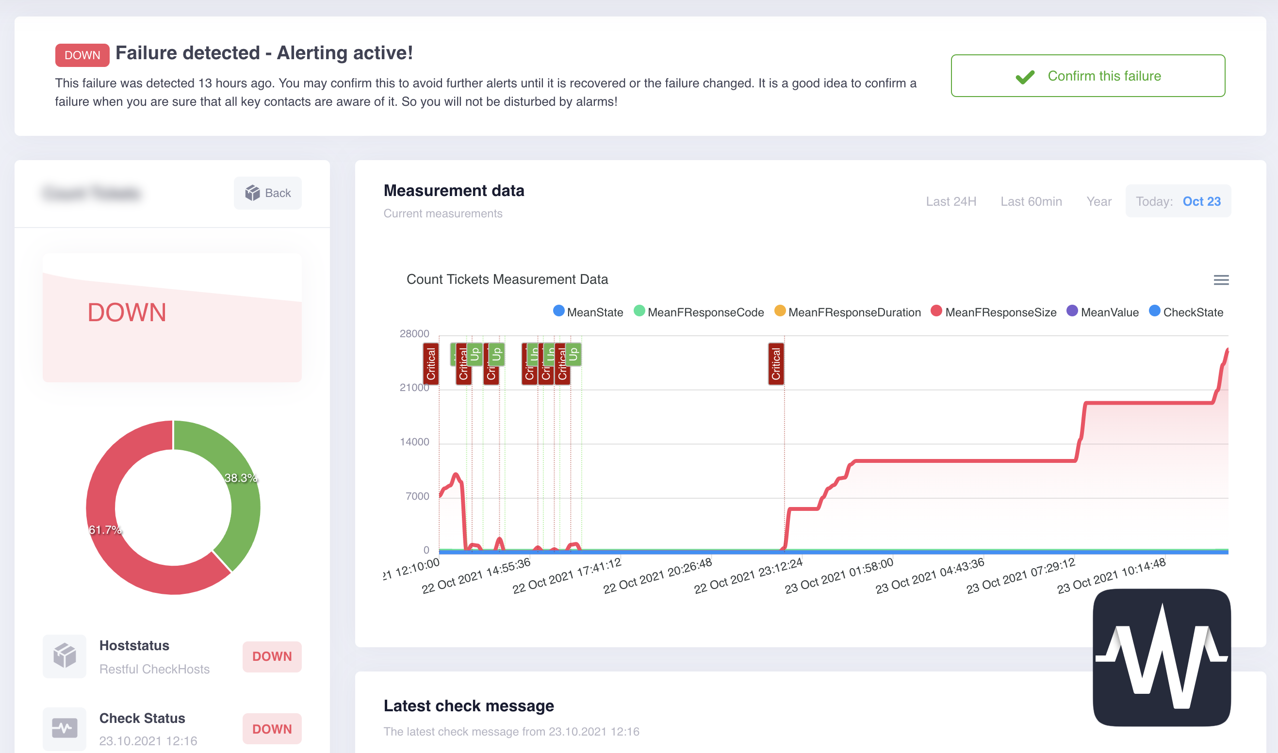Click the cube icon on the Back button

(252, 193)
